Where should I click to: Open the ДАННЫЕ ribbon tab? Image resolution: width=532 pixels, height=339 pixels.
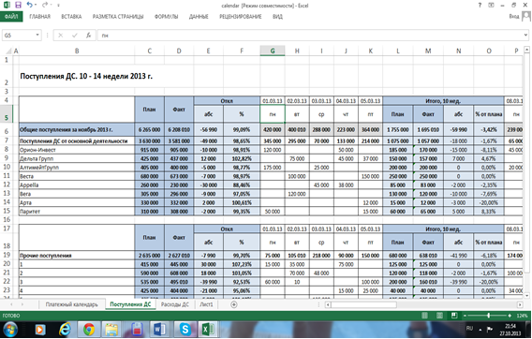[199, 17]
